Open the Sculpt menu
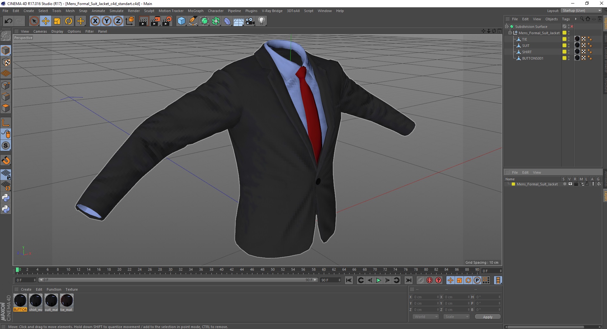This screenshot has height=329, width=607. tap(149, 11)
